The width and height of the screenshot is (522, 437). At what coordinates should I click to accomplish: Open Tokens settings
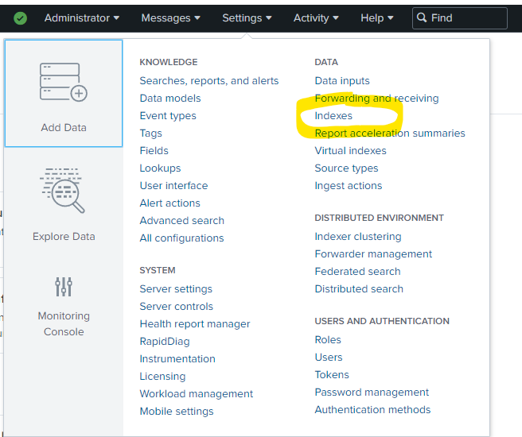[332, 374]
